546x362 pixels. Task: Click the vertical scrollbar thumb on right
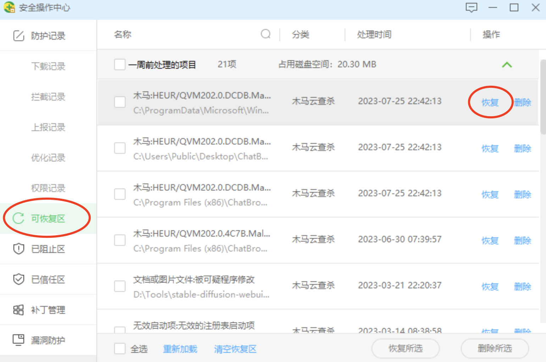click(x=542, y=97)
